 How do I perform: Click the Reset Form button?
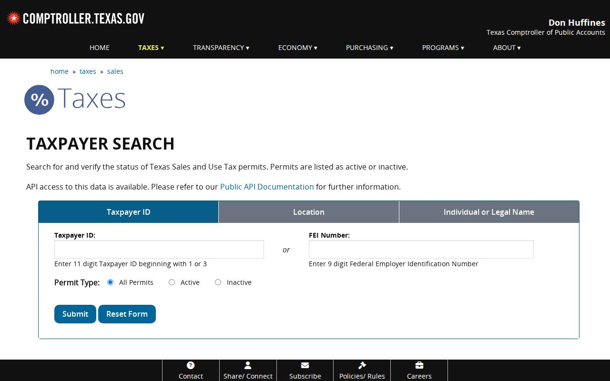(x=127, y=314)
